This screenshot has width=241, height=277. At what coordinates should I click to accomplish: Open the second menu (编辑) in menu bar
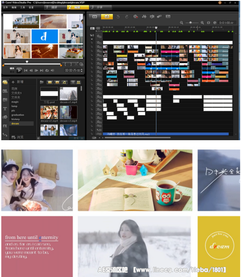(x=14, y=7)
